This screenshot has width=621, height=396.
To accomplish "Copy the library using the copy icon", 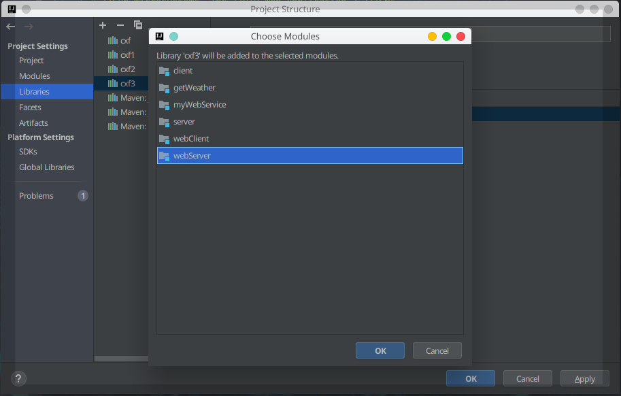I will (137, 25).
